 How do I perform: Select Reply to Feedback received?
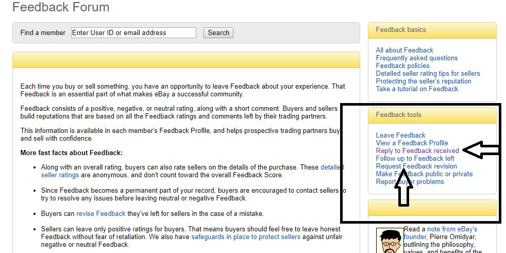pyautogui.click(x=417, y=150)
